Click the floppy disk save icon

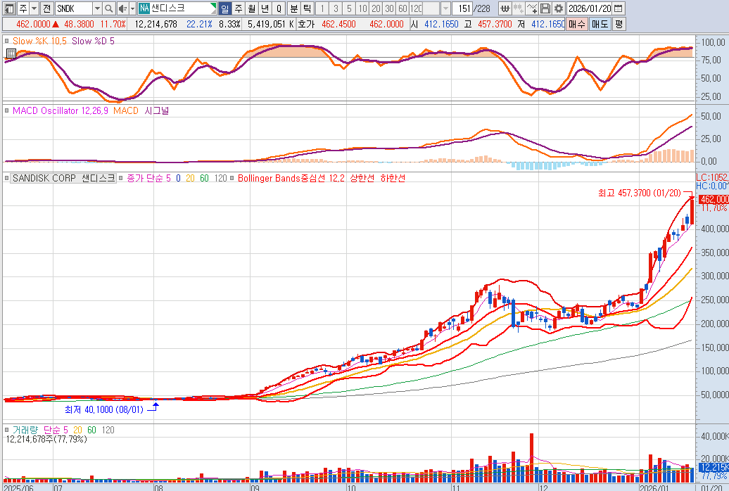coord(545,8)
